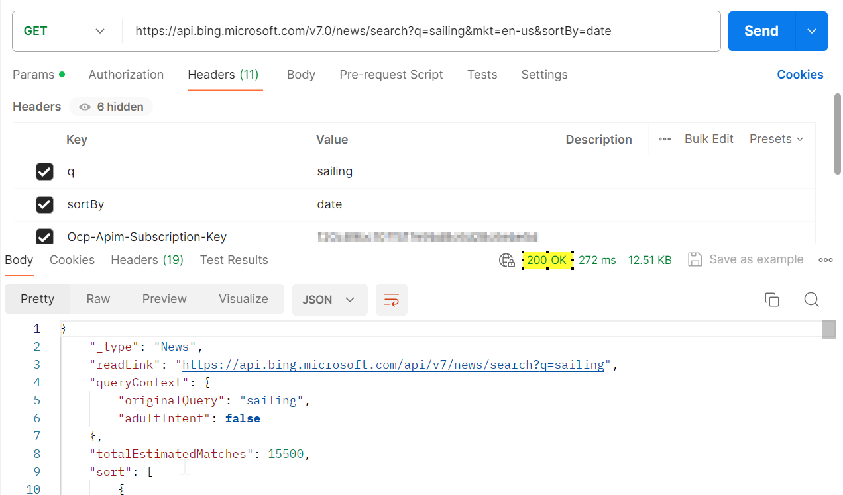Toggle the Ocp-Apim-Subscription-Key checkbox
Viewport: 843px width, 495px height.
[44, 236]
